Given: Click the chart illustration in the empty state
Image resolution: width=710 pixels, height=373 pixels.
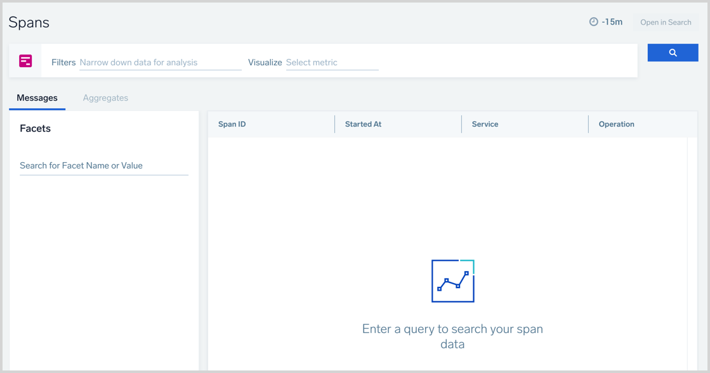Looking at the screenshot, I should point(452,281).
